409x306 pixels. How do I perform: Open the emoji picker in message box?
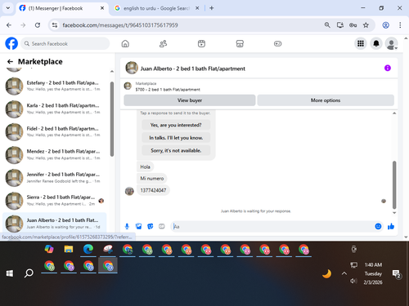(x=378, y=226)
